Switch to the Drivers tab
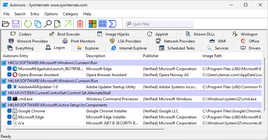Viewport: 268px width, 140px height. [x=250, y=48]
